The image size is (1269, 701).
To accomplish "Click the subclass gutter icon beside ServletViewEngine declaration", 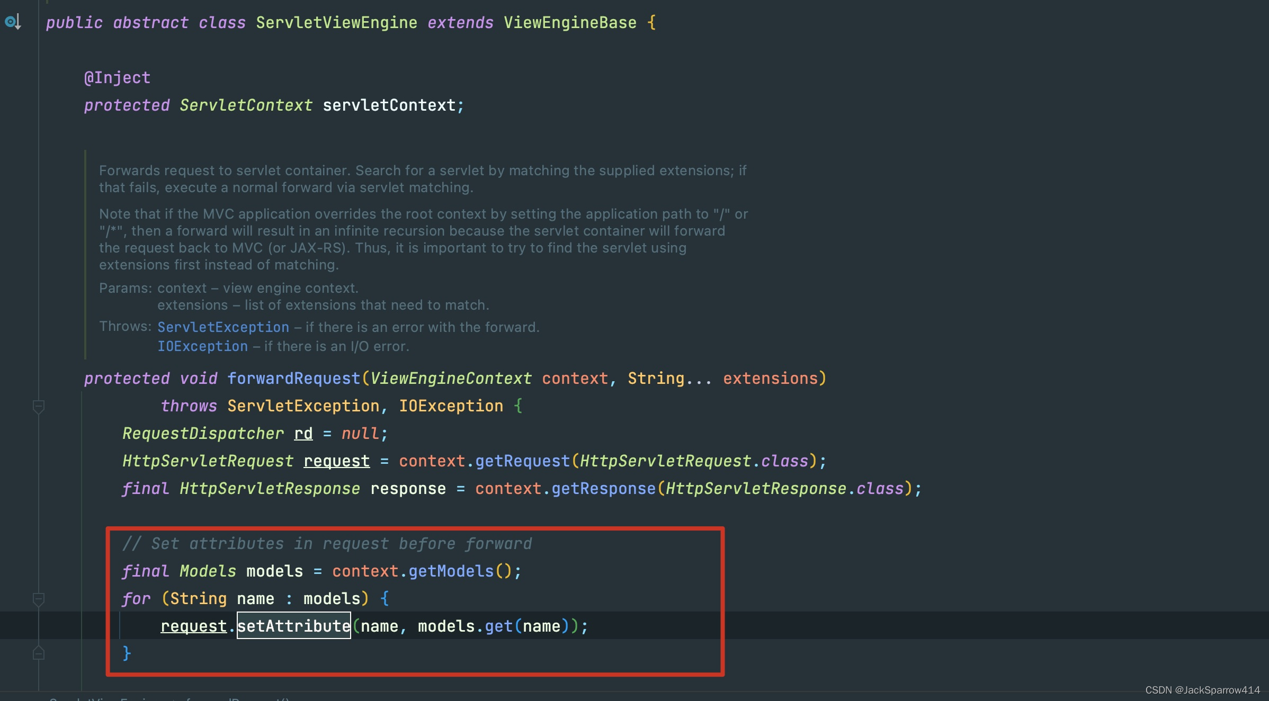I will pos(13,22).
